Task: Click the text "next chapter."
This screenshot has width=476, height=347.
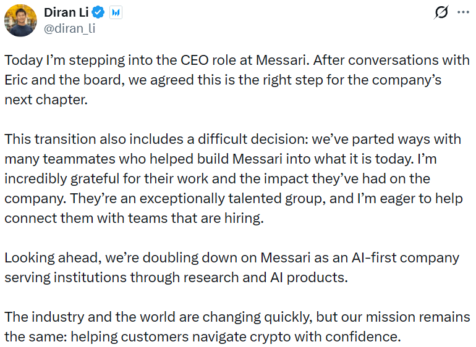Action: [46, 99]
